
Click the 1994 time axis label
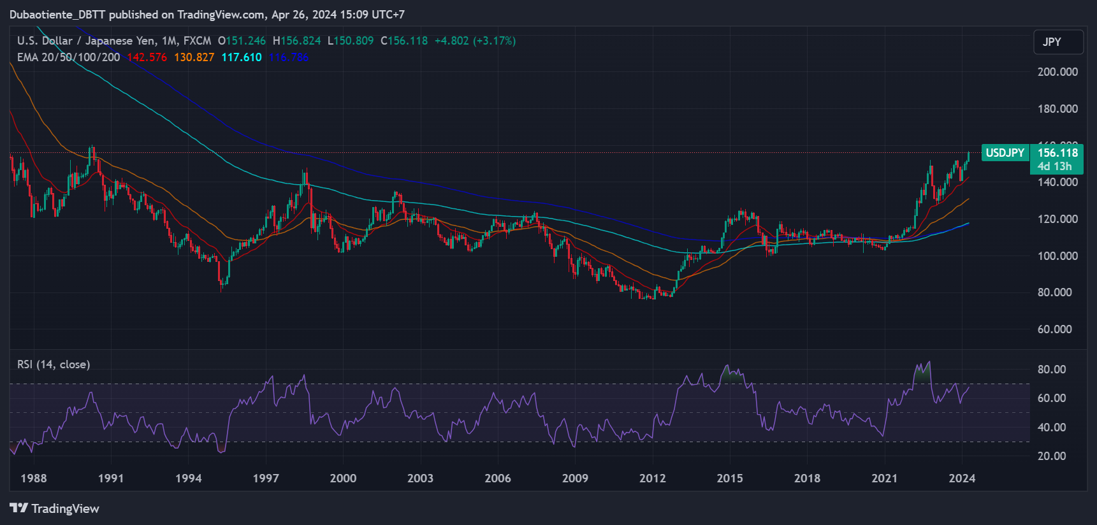coord(189,478)
